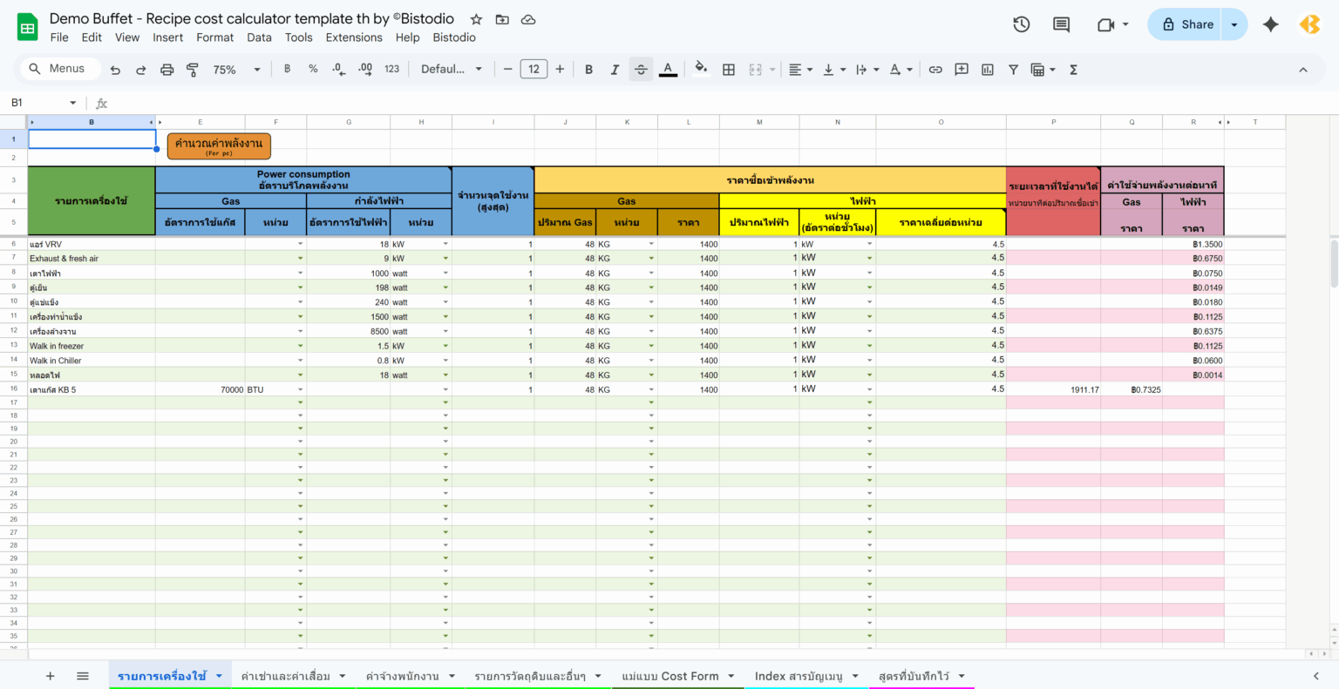
Task: Open more number formats 123
Action: click(x=391, y=69)
